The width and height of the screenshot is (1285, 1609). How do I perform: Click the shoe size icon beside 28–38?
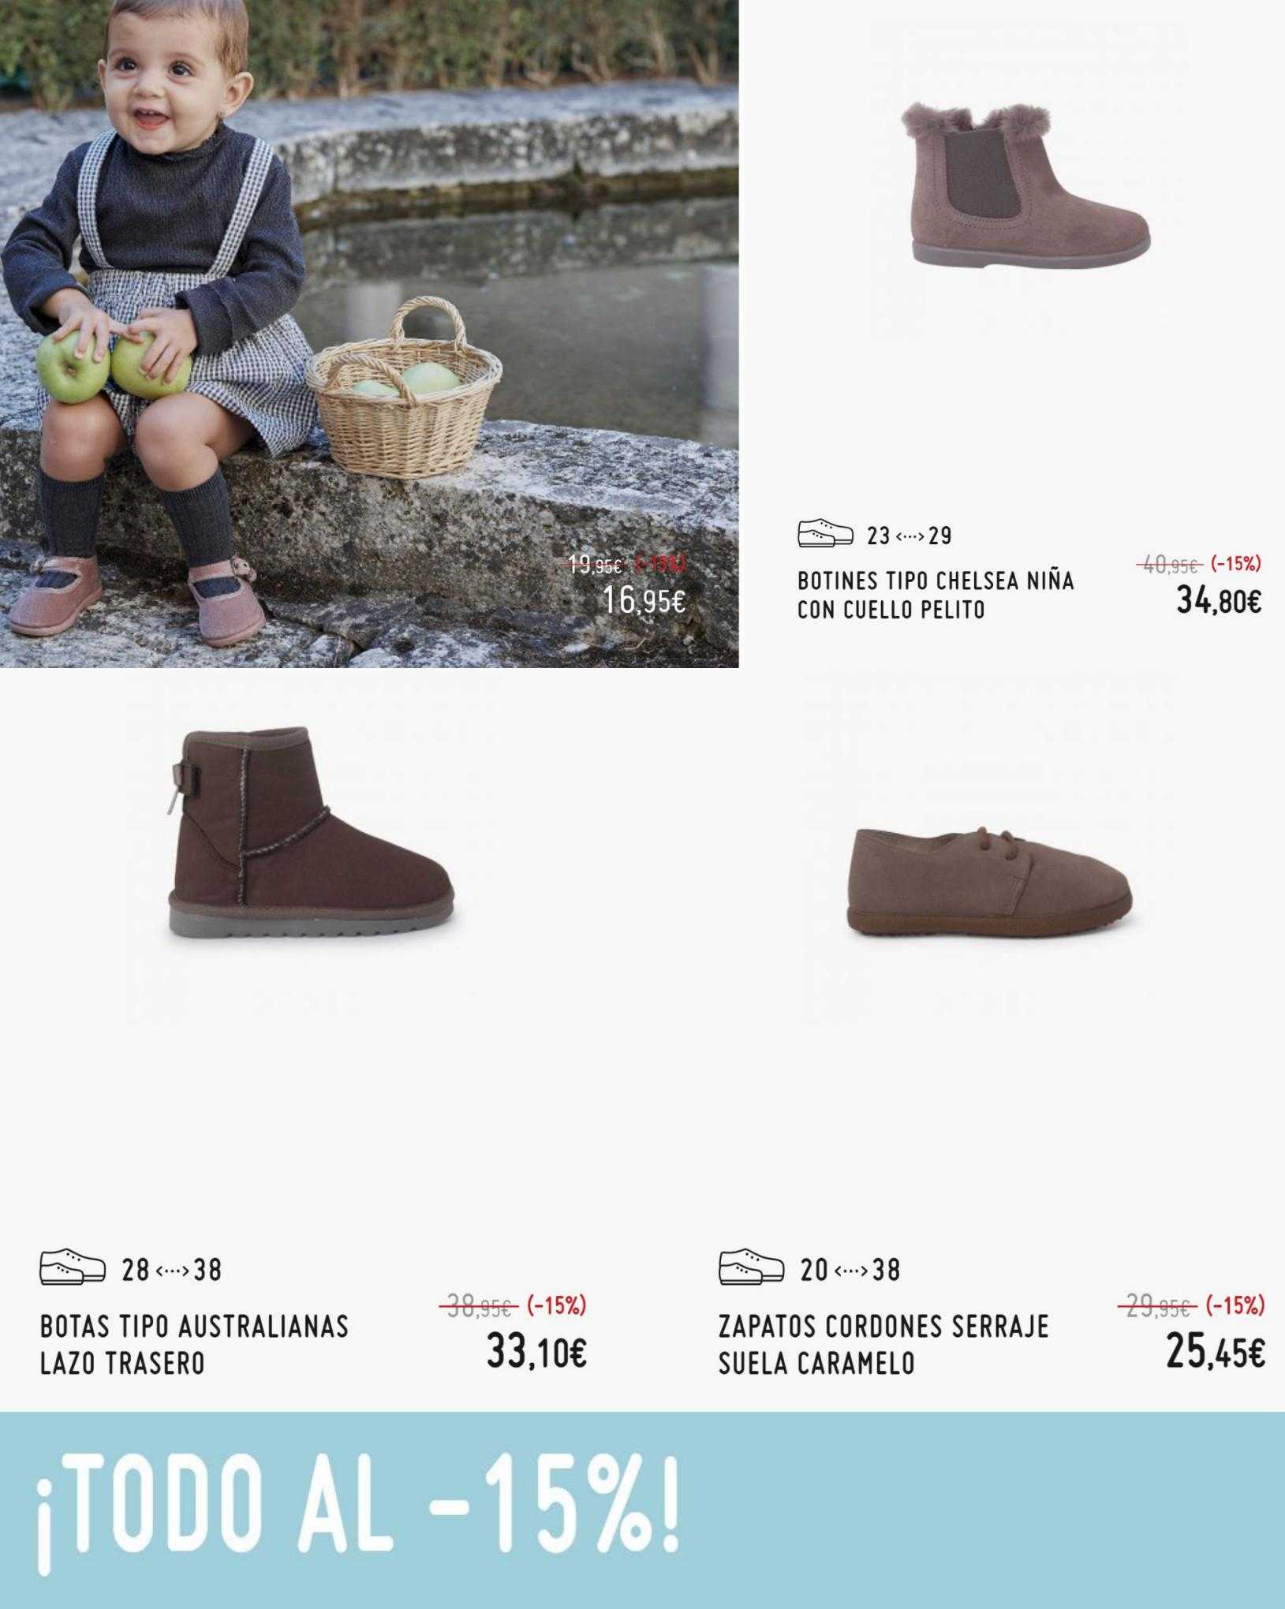point(73,1268)
